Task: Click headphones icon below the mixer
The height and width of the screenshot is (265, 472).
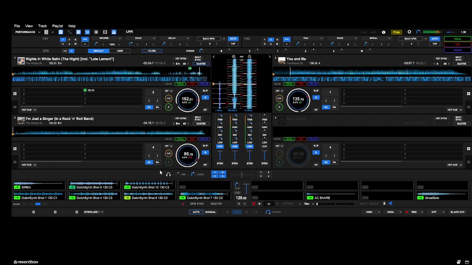Action: tap(168, 174)
